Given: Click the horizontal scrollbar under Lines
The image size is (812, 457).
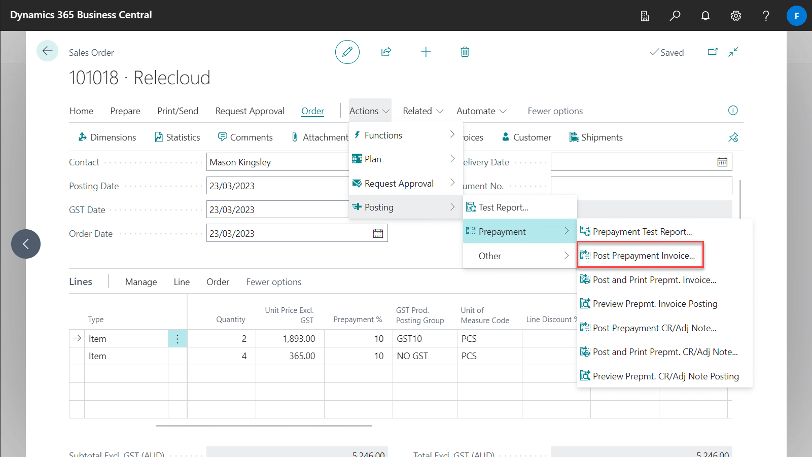Looking at the screenshot, I should tap(264, 426).
